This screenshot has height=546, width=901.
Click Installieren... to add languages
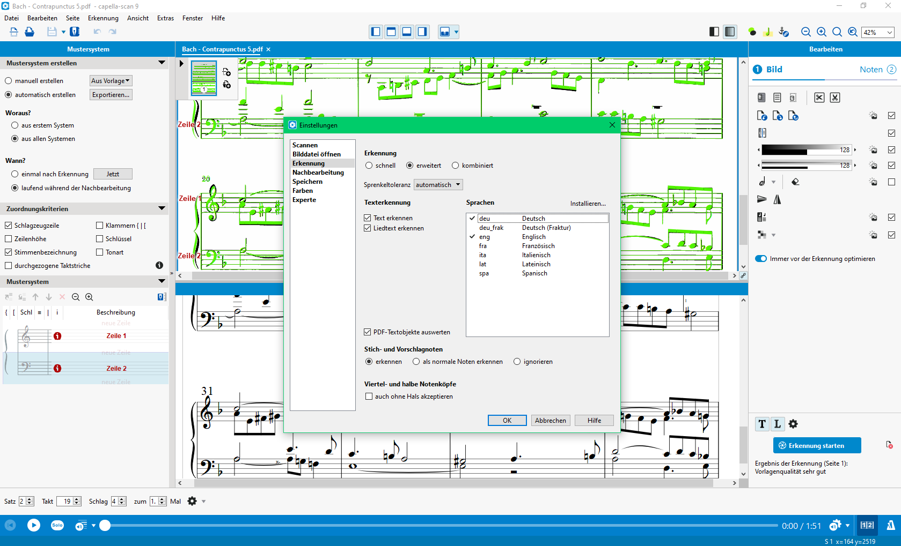pyautogui.click(x=588, y=204)
